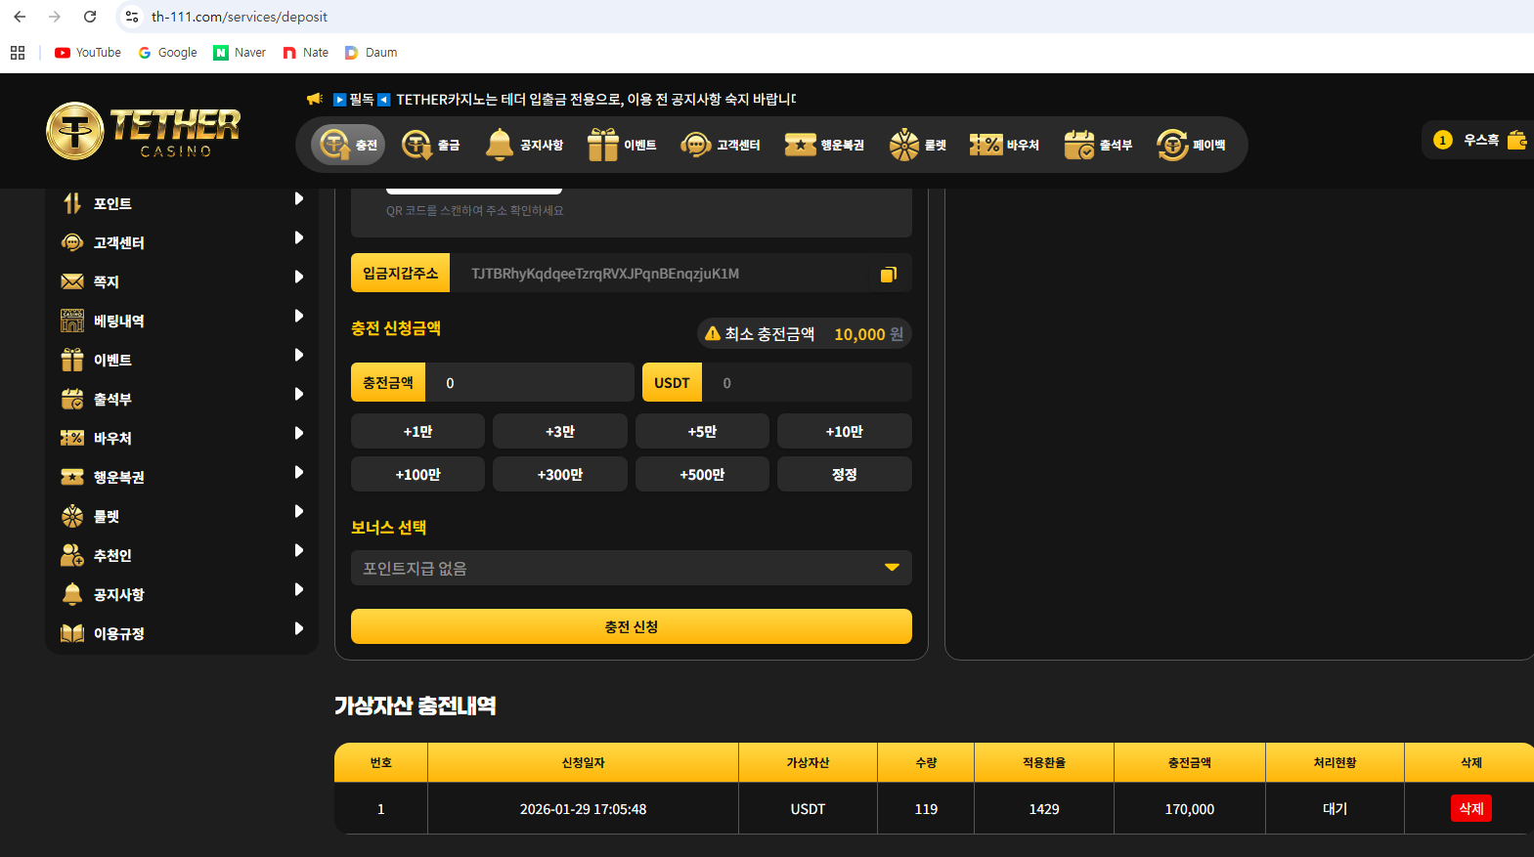Expand the 이용규정 sidebar arrow
The width and height of the screenshot is (1534, 857).
click(299, 629)
